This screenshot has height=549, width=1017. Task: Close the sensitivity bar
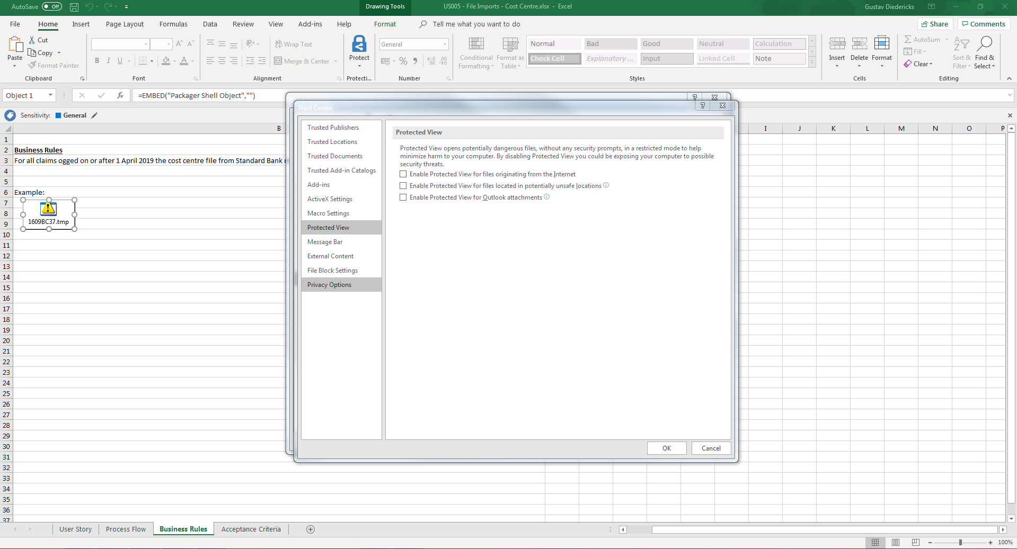pos(1010,115)
